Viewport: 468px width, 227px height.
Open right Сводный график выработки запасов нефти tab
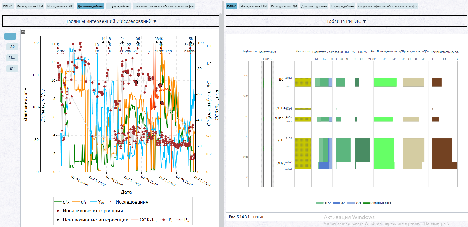tap(387, 6)
